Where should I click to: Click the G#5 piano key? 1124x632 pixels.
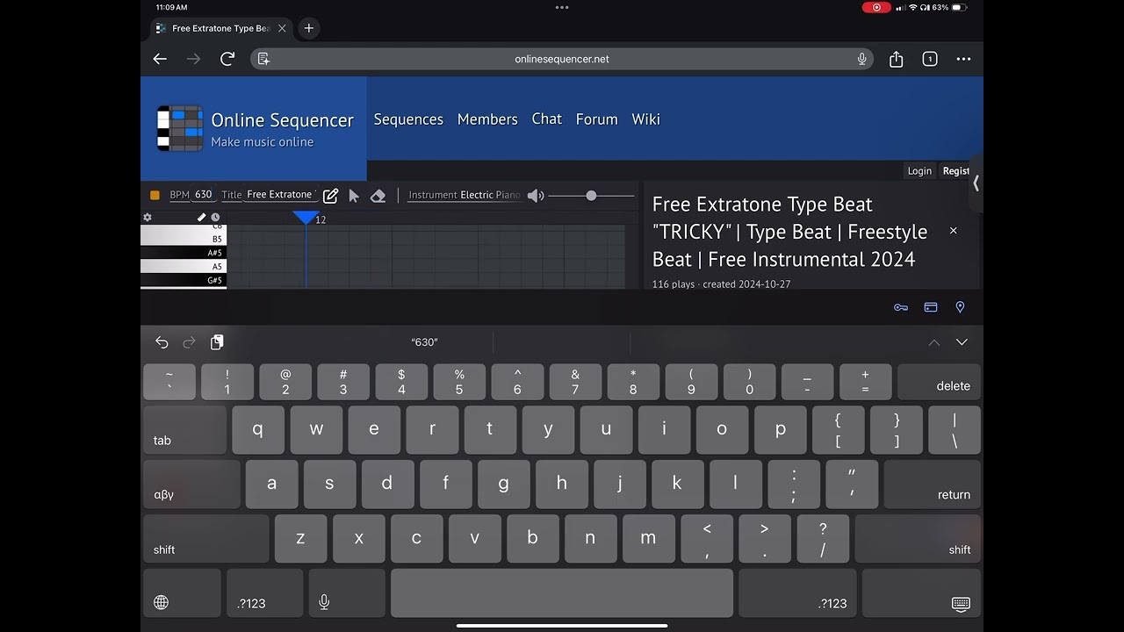click(184, 280)
